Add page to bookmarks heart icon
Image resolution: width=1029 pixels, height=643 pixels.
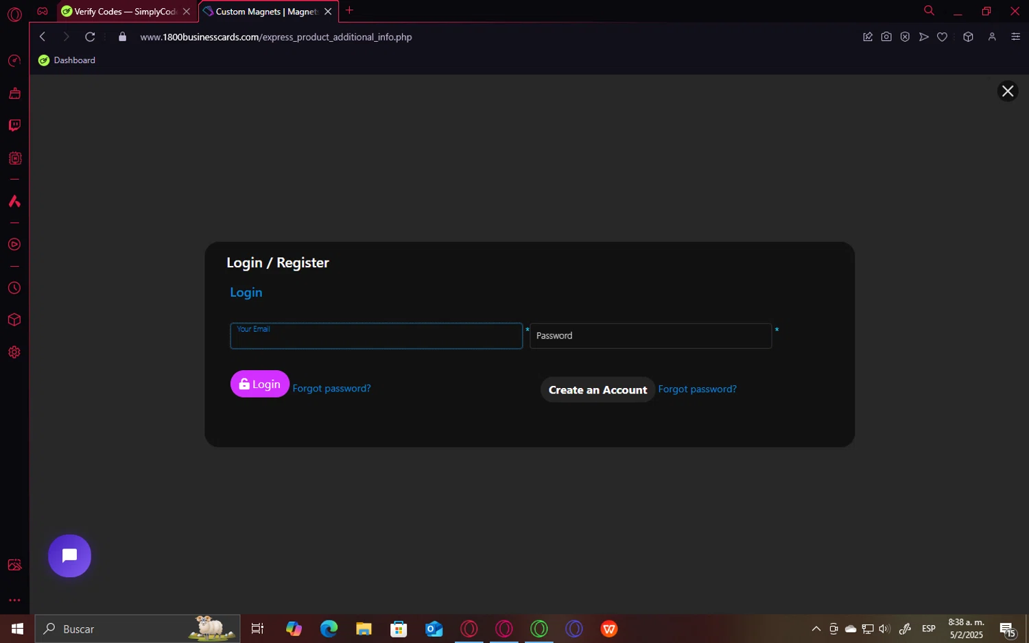[x=943, y=37]
